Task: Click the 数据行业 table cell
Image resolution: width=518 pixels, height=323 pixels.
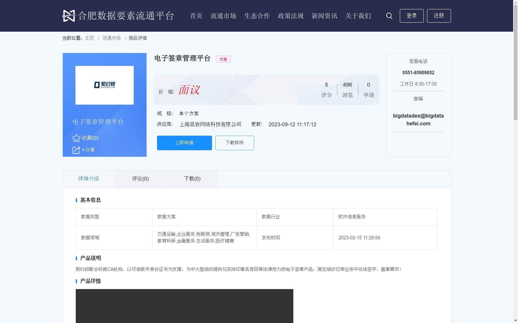Action: click(295, 217)
